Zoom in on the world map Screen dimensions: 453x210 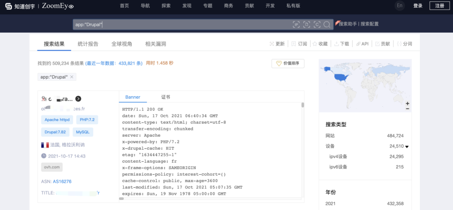(x=407, y=103)
